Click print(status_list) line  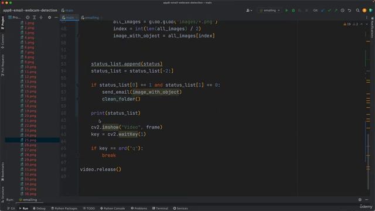[116, 113]
